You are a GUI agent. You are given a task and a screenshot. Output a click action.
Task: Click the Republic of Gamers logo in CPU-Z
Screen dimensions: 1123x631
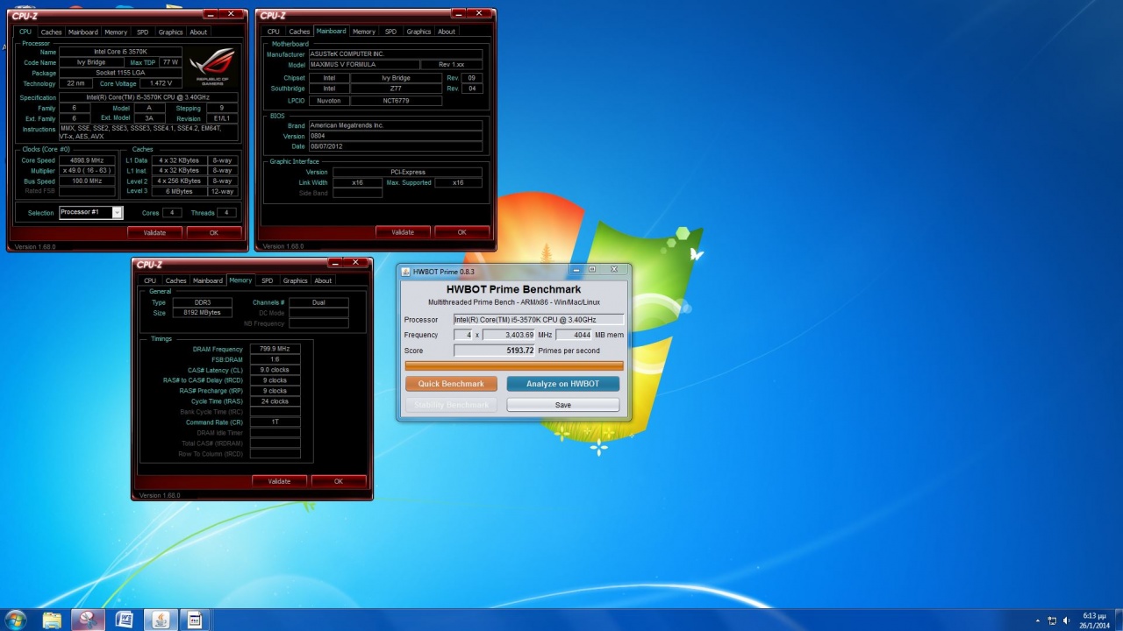pyautogui.click(x=211, y=67)
